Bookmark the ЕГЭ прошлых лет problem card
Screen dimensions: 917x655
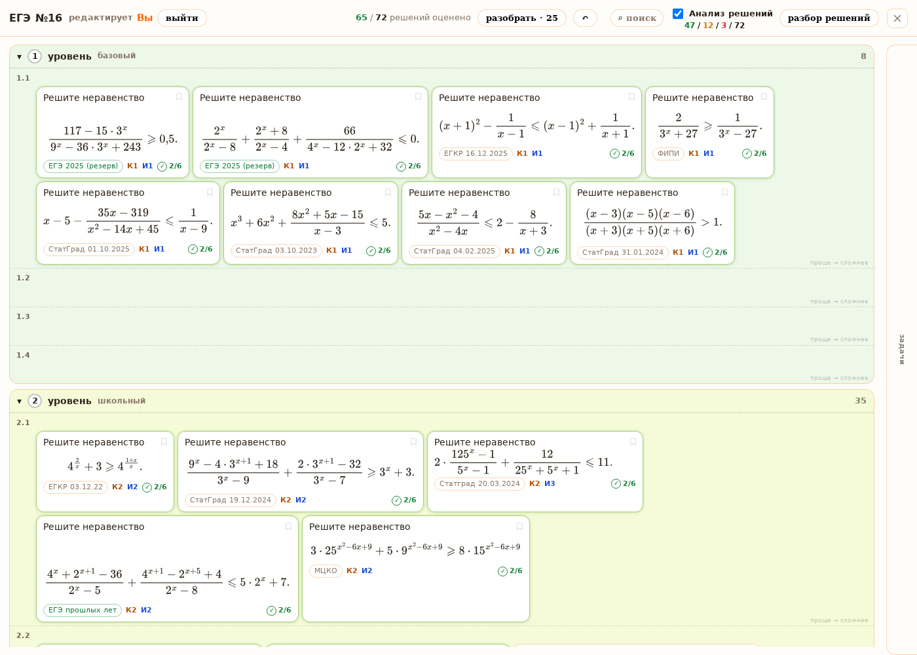tap(288, 526)
